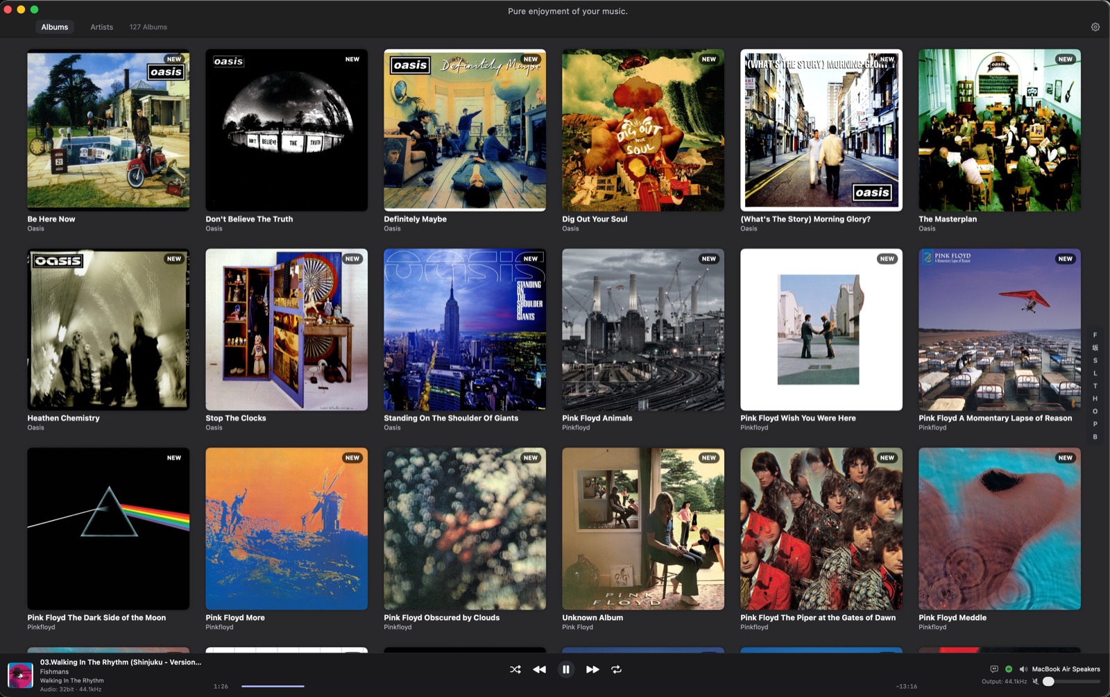Pause the current song
The height and width of the screenshot is (697, 1110).
[x=566, y=669]
